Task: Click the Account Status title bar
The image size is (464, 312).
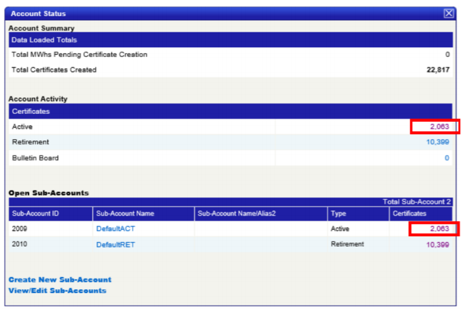Action: (225, 14)
